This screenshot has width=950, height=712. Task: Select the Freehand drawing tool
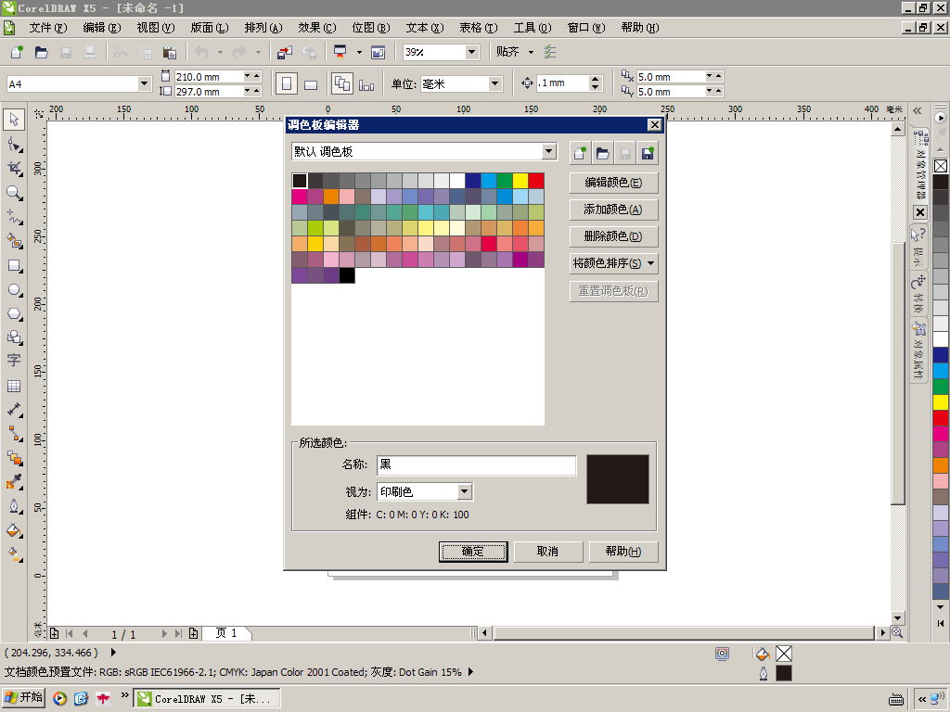[14, 217]
